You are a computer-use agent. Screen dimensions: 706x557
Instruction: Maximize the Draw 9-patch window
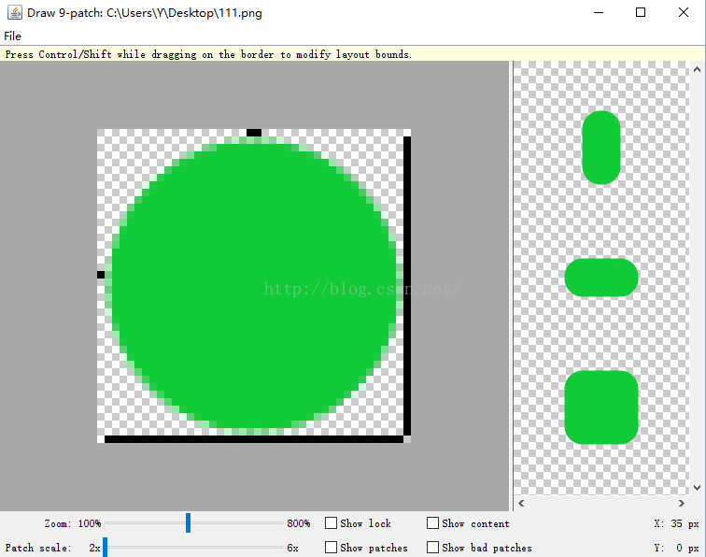[641, 13]
